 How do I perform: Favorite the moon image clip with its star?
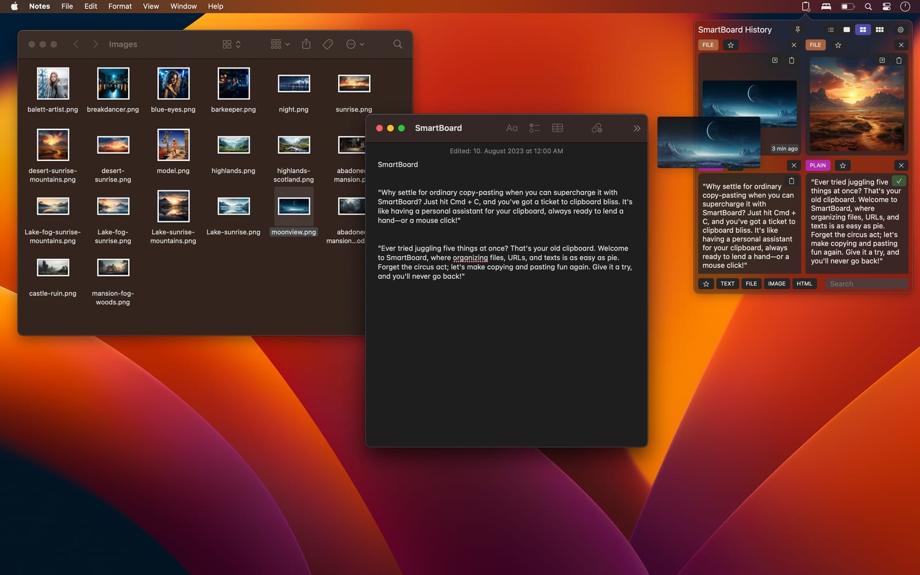[731, 45]
